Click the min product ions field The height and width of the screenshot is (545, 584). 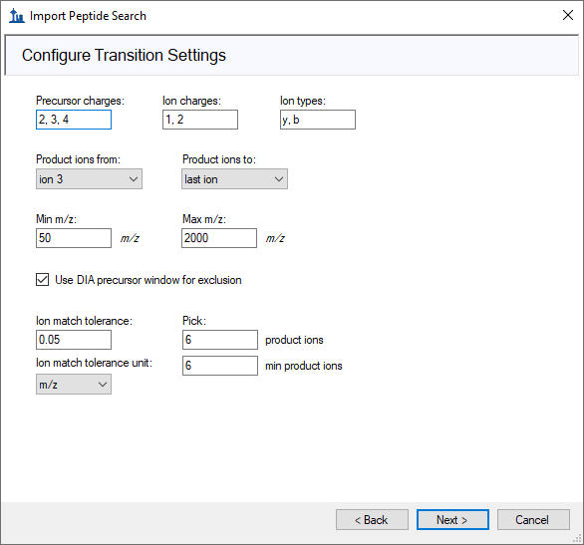click(x=220, y=366)
